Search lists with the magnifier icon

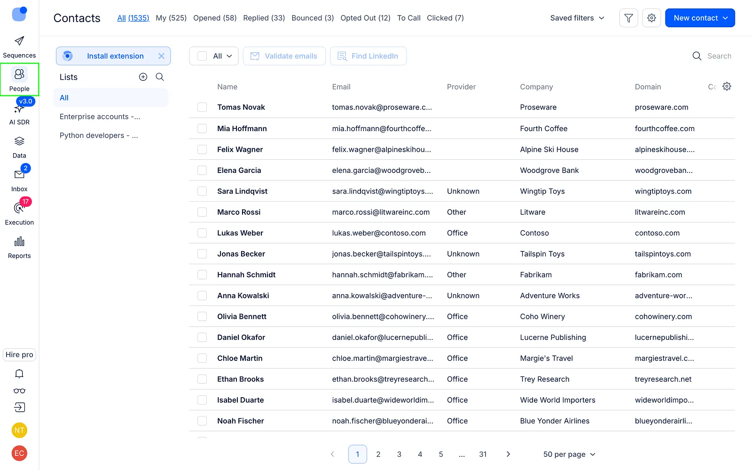(160, 77)
